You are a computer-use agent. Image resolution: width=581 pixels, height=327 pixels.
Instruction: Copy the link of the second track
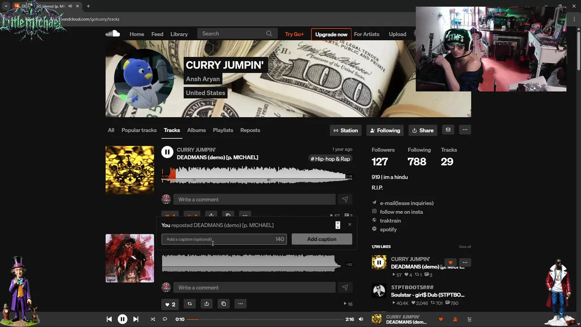tap(223, 304)
